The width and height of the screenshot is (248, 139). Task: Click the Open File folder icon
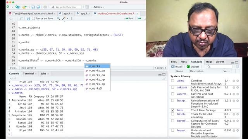pyautogui.click(x=24, y=7)
